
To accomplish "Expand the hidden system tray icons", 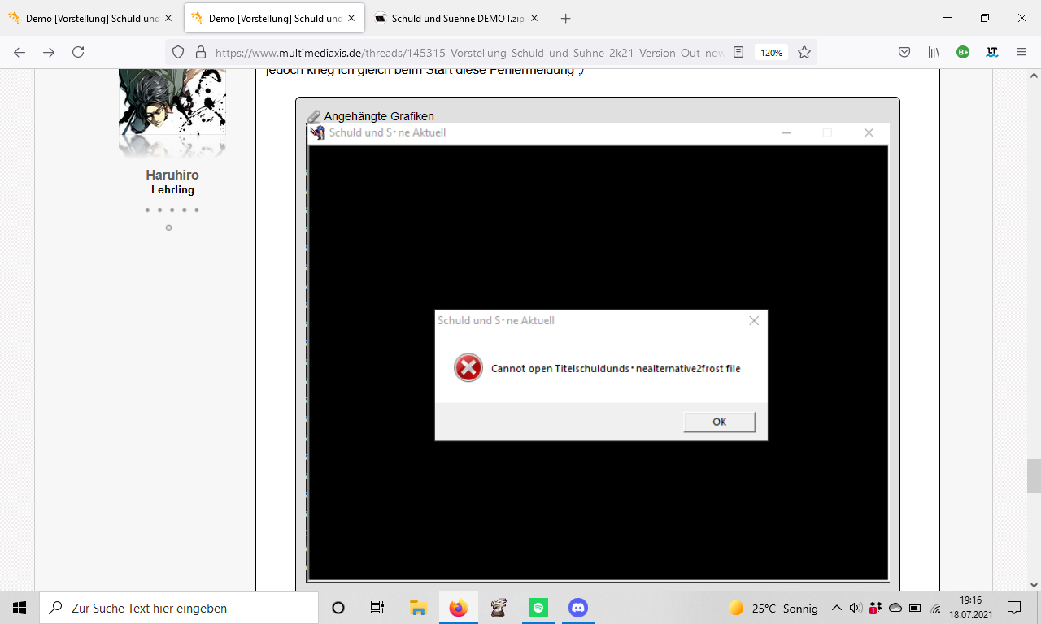I will (836, 608).
